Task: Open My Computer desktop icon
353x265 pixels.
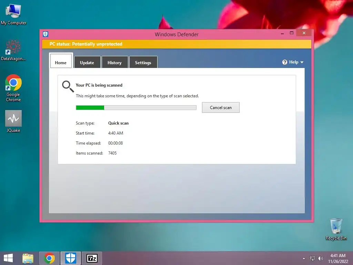Action: (x=13, y=14)
